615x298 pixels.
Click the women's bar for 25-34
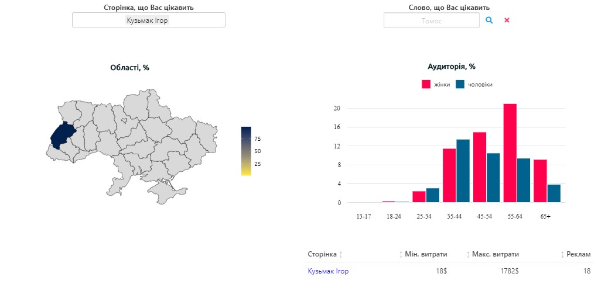(419, 197)
